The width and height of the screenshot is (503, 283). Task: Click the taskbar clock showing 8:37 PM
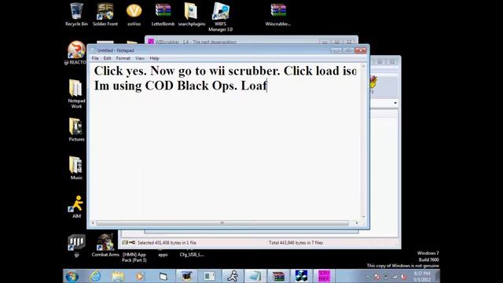422,277
